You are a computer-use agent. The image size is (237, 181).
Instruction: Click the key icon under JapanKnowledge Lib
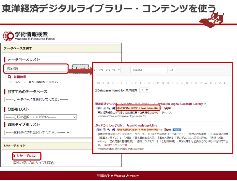(109, 130)
